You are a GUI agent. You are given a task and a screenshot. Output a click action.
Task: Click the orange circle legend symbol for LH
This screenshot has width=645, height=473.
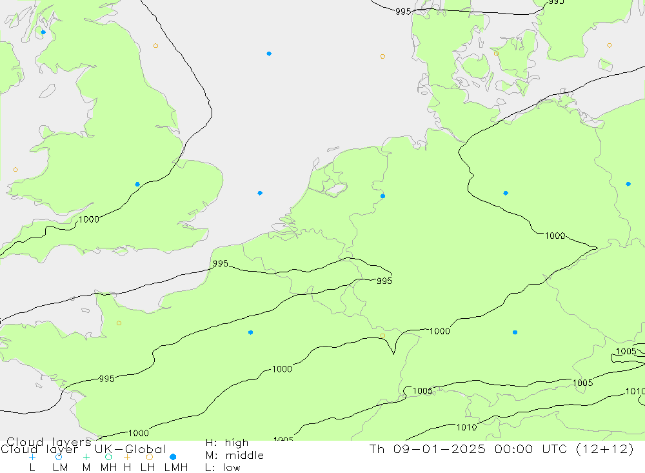pyautogui.click(x=150, y=457)
